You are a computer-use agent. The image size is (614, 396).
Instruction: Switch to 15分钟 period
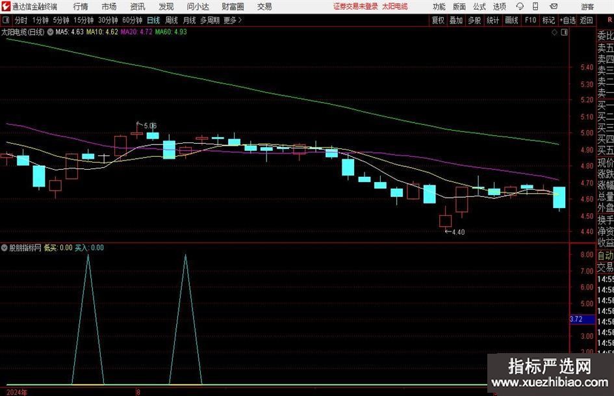84,20
